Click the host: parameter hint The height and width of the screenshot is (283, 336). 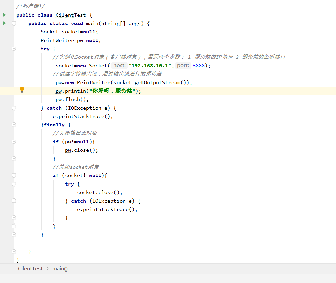pyautogui.click(x=119, y=65)
